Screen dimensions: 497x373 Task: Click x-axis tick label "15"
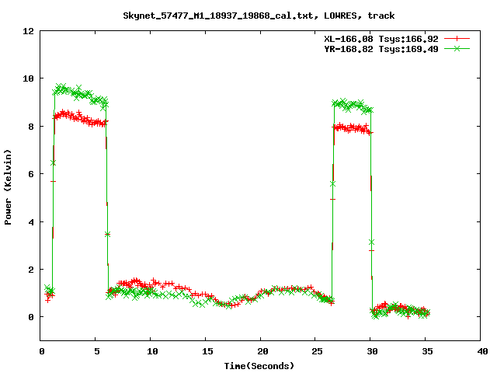207,351
